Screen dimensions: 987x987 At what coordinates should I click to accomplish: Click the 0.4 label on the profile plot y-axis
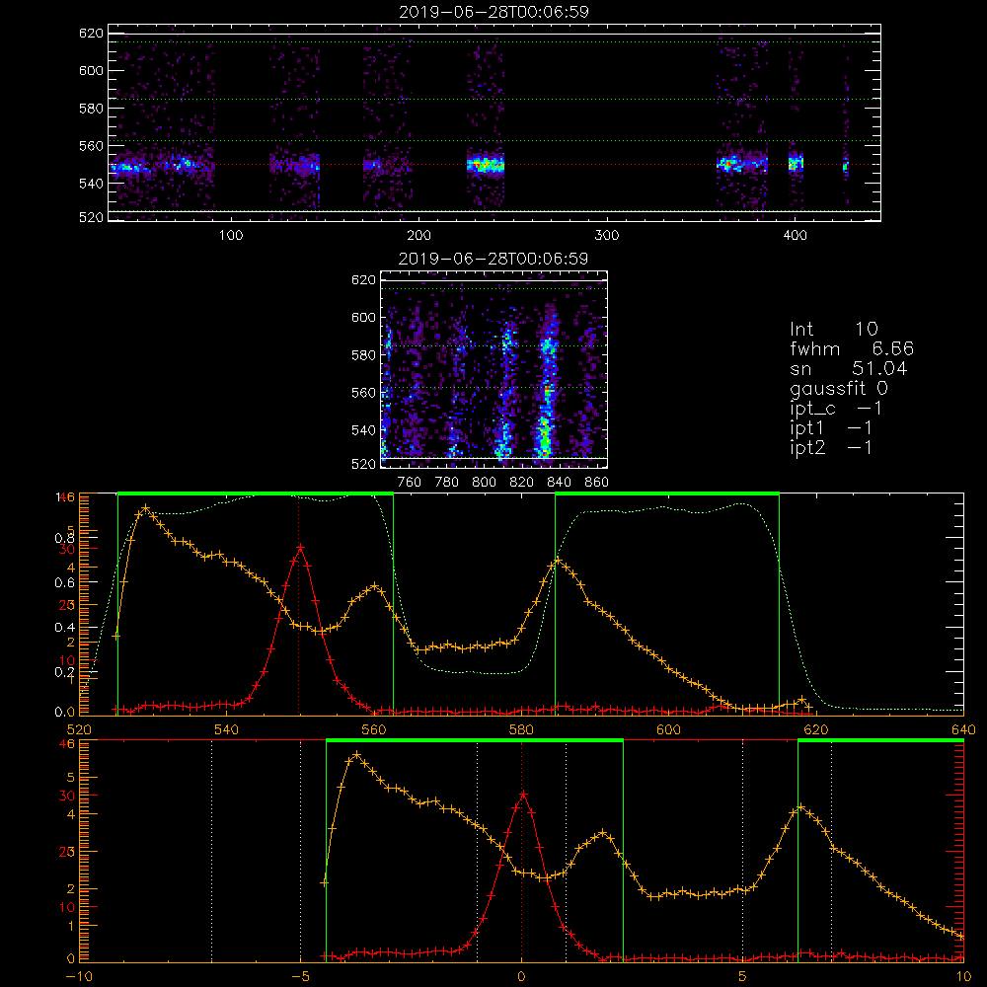(64, 628)
